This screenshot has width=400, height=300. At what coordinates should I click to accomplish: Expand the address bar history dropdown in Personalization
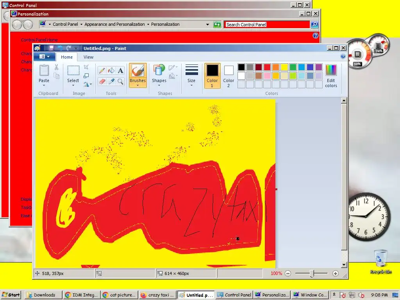click(x=207, y=25)
